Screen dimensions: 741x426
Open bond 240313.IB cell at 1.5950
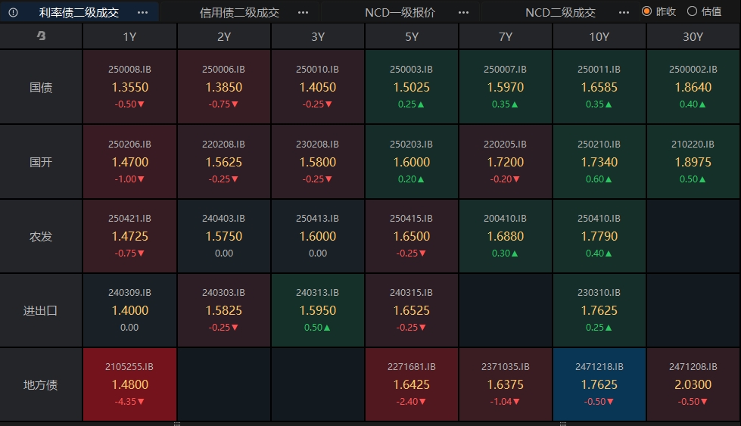tap(318, 310)
